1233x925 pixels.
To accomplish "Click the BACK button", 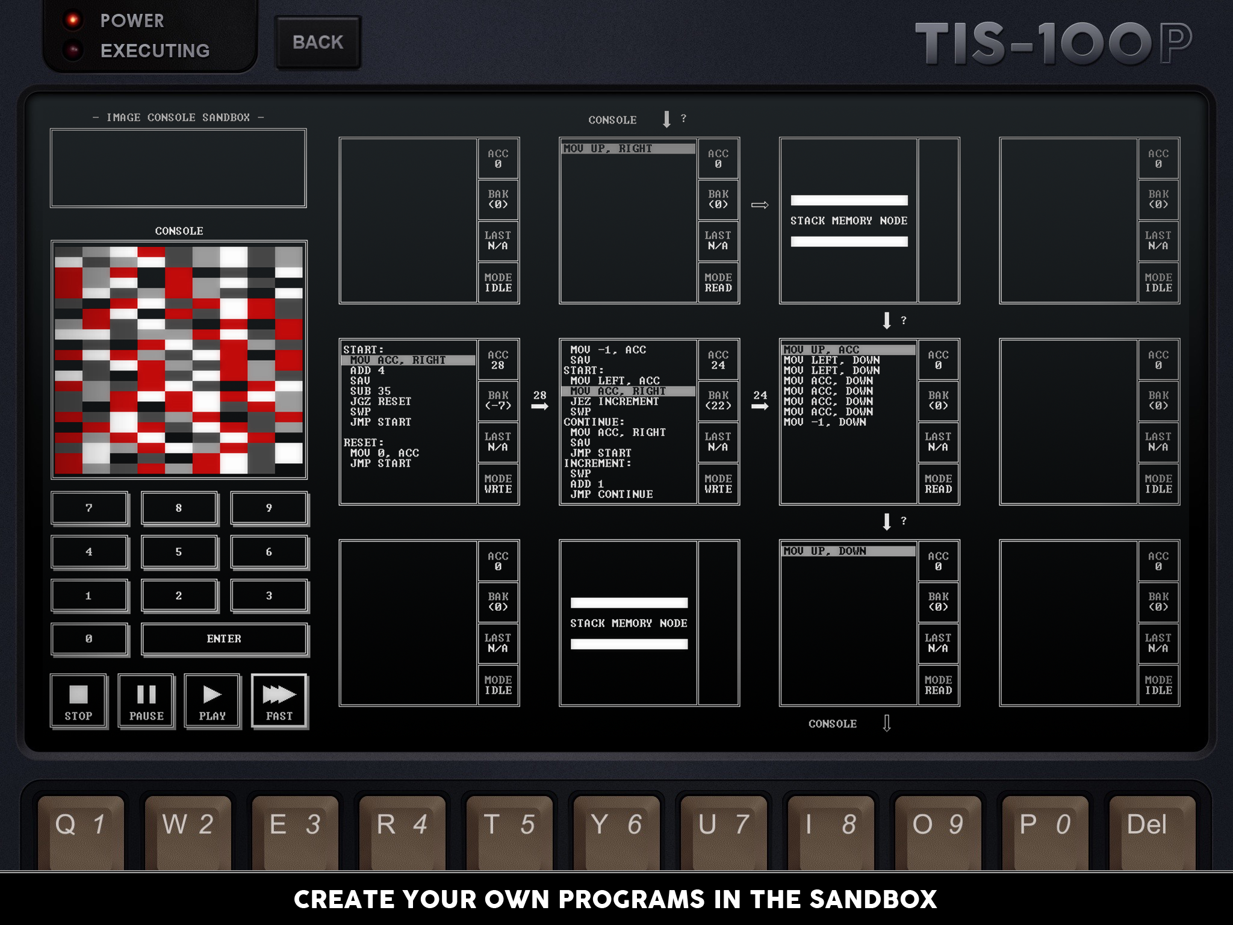I will [x=318, y=42].
